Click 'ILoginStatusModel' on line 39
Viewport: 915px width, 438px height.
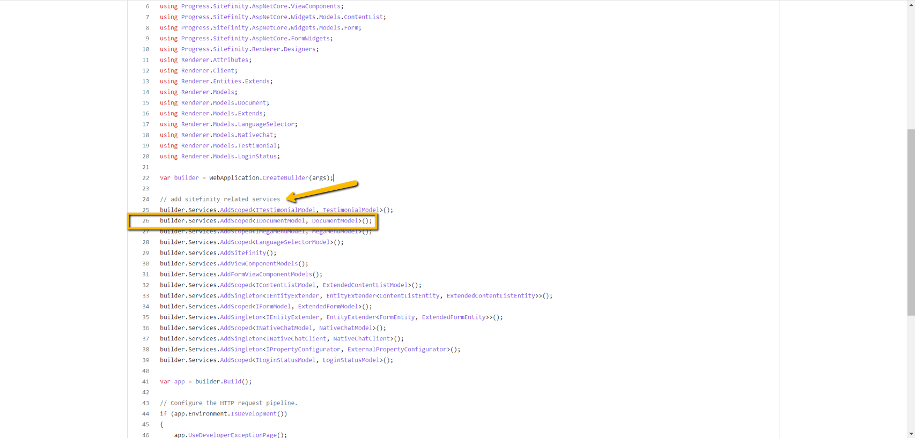pos(285,360)
